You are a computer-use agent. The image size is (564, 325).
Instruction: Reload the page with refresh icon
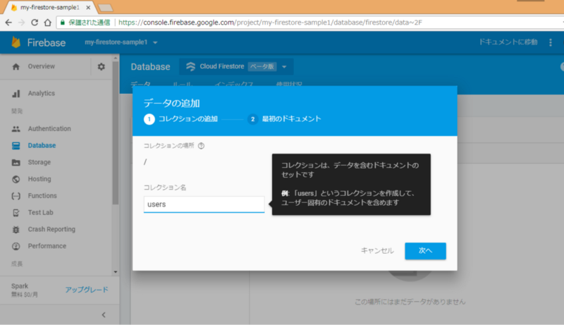(x=35, y=23)
